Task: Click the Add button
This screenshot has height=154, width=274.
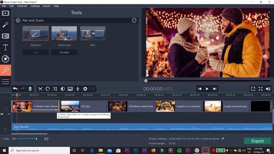Action: (36, 52)
